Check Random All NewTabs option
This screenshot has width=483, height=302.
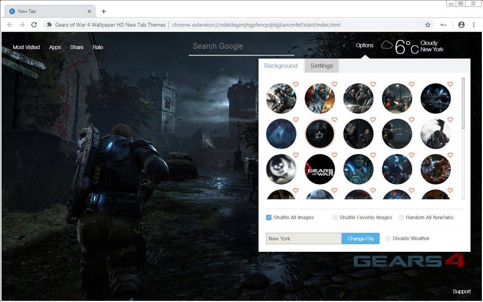[x=401, y=217]
